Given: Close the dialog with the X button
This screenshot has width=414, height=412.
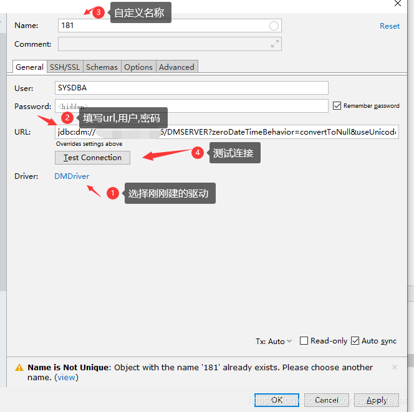Looking at the screenshot, I should pyautogui.click(x=398, y=4).
